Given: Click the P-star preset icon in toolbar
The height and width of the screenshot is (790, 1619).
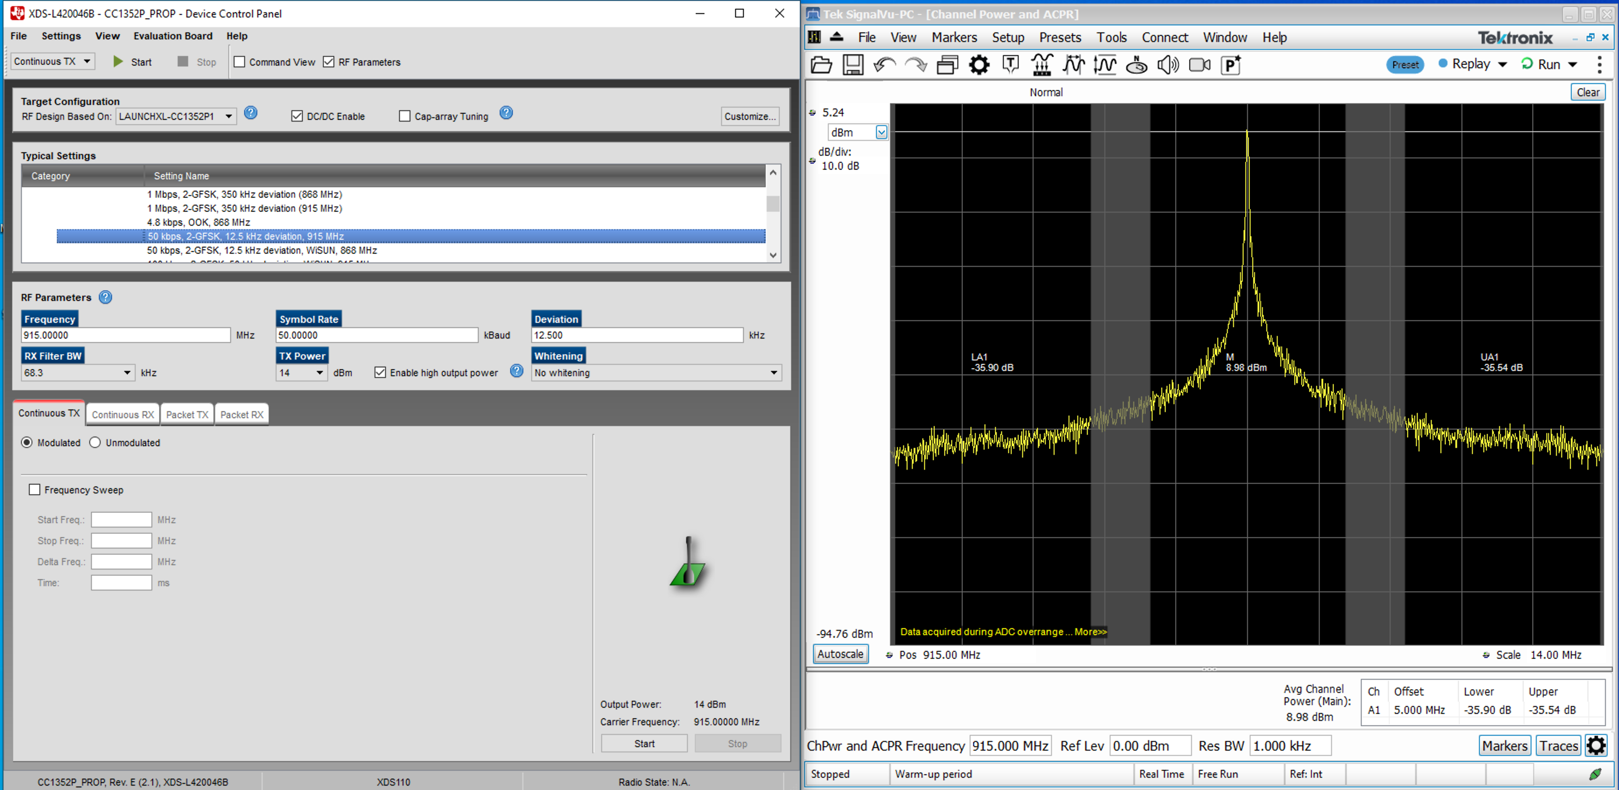Looking at the screenshot, I should tap(1230, 65).
